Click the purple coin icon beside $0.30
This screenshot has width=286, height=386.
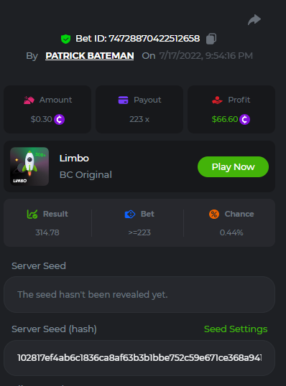click(x=59, y=120)
